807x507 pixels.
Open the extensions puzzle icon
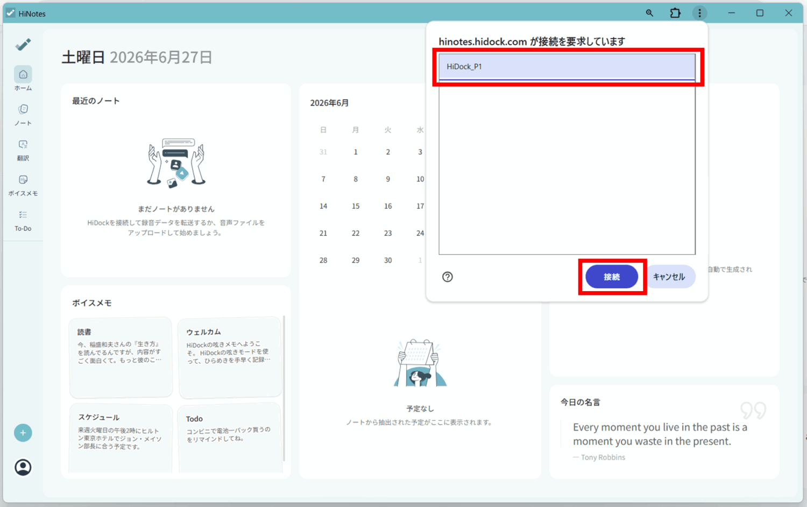tap(675, 13)
